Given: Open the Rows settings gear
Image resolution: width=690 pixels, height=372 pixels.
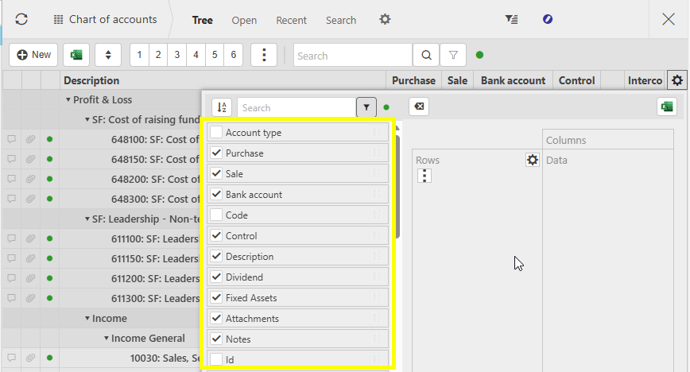Looking at the screenshot, I should (x=532, y=160).
